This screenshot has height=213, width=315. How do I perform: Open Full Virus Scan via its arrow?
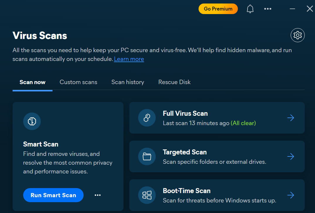291,118
